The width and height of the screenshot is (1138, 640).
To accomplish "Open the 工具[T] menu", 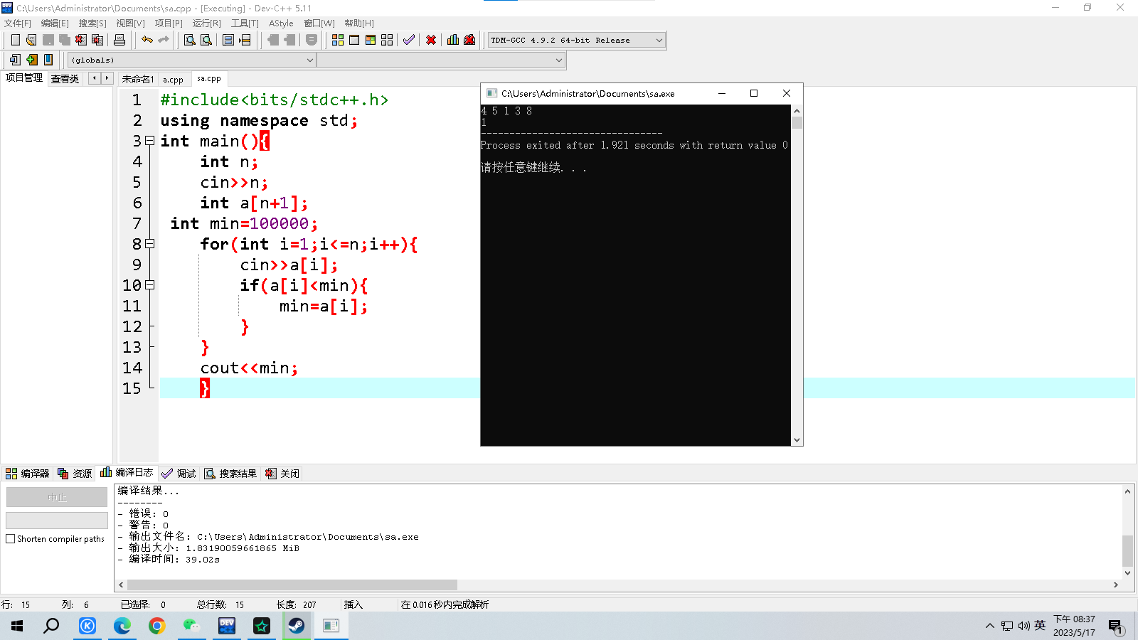I will coord(245,23).
